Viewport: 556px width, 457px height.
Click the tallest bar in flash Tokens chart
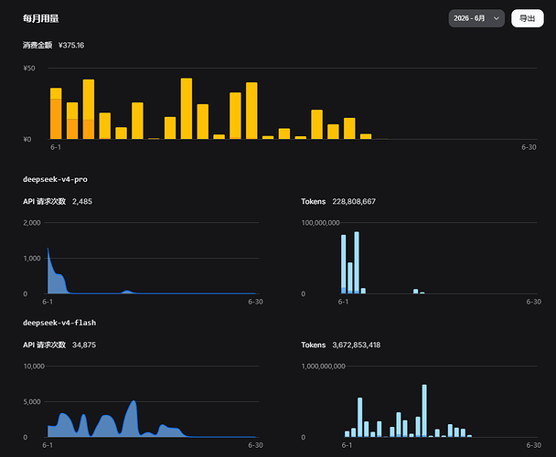[x=424, y=410]
